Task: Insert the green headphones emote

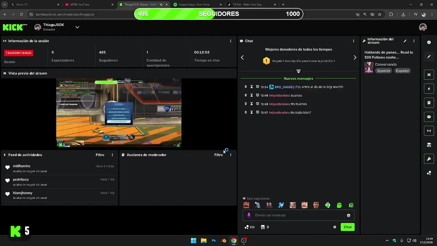Action: coord(328,205)
